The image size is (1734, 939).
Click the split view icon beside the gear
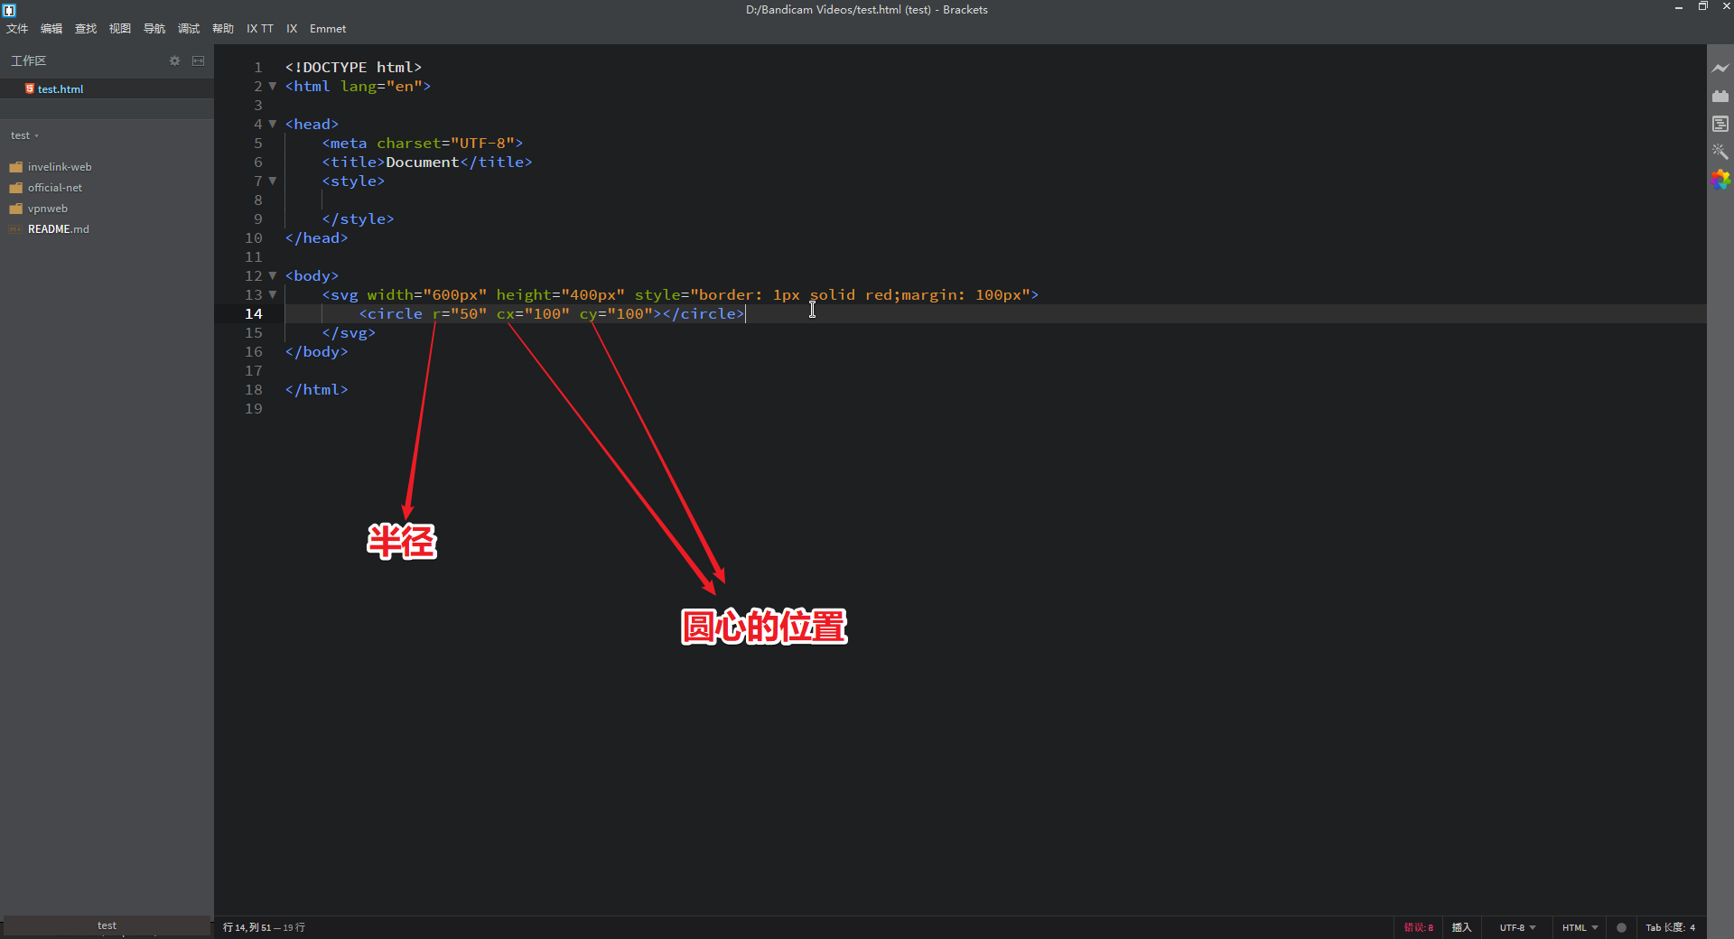[x=198, y=60]
